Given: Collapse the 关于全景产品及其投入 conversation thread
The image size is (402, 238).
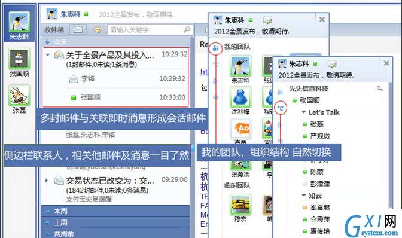Looking at the screenshot, I should [x=47, y=54].
